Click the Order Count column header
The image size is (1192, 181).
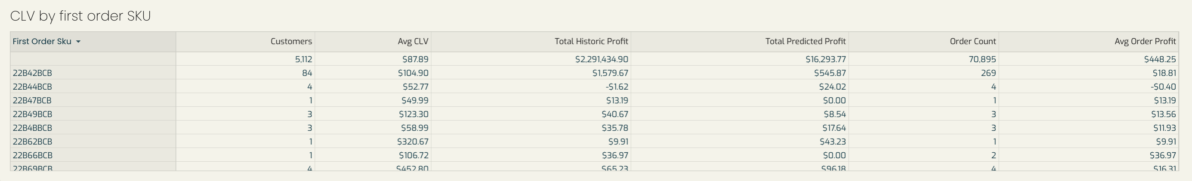click(x=973, y=42)
